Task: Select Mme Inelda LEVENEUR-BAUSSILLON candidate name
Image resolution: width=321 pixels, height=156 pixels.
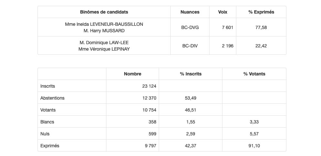Action: click(104, 24)
